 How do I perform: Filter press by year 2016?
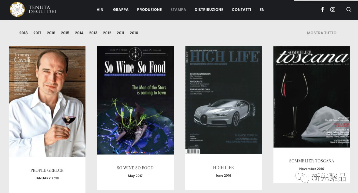click(51, 33)
